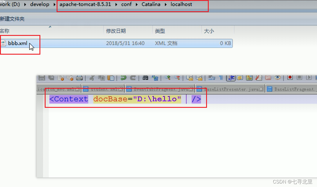The image size is (317, 187).
Task: Click the Cut scissors icon
Action: tap(92, 78)
